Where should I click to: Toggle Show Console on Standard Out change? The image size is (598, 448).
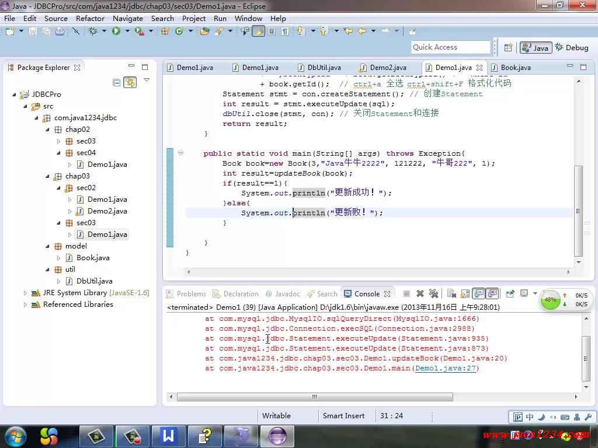point(479,294)
